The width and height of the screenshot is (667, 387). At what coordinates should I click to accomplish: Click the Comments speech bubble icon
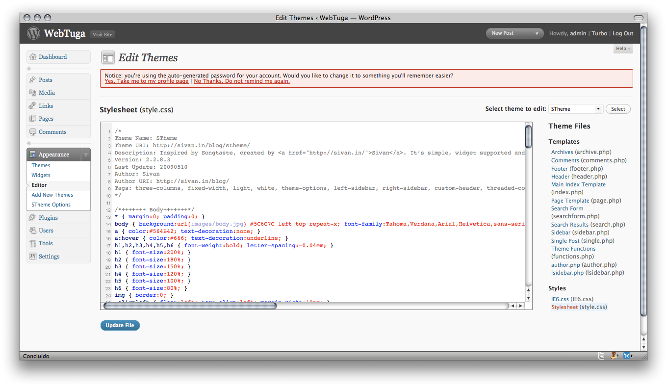pos(33,132)
